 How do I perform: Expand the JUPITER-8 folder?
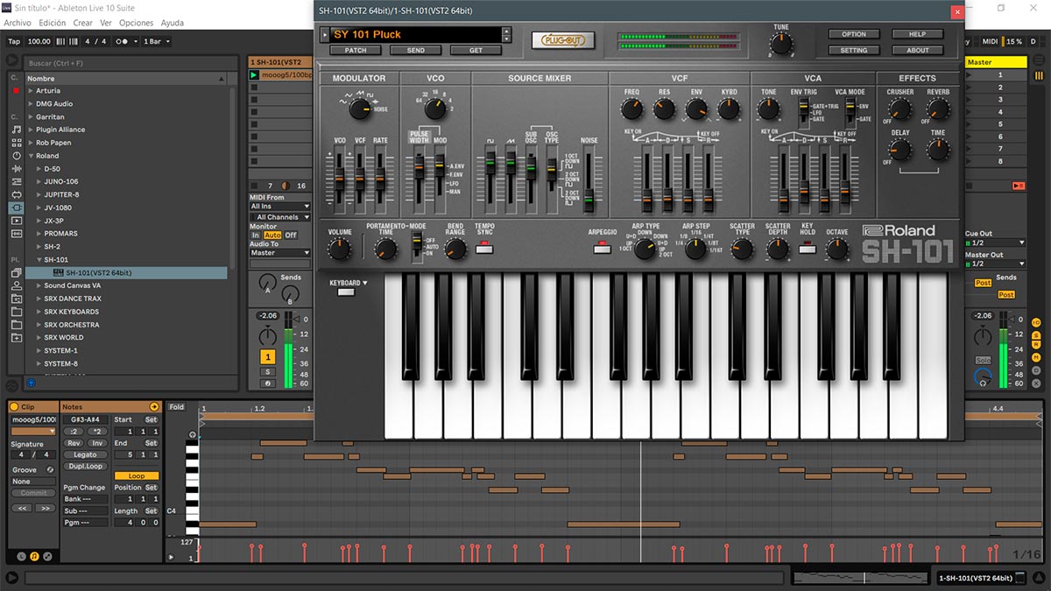point(39,194)
